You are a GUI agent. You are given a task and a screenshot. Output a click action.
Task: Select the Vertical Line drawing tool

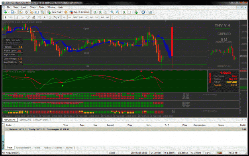point(18,17)
